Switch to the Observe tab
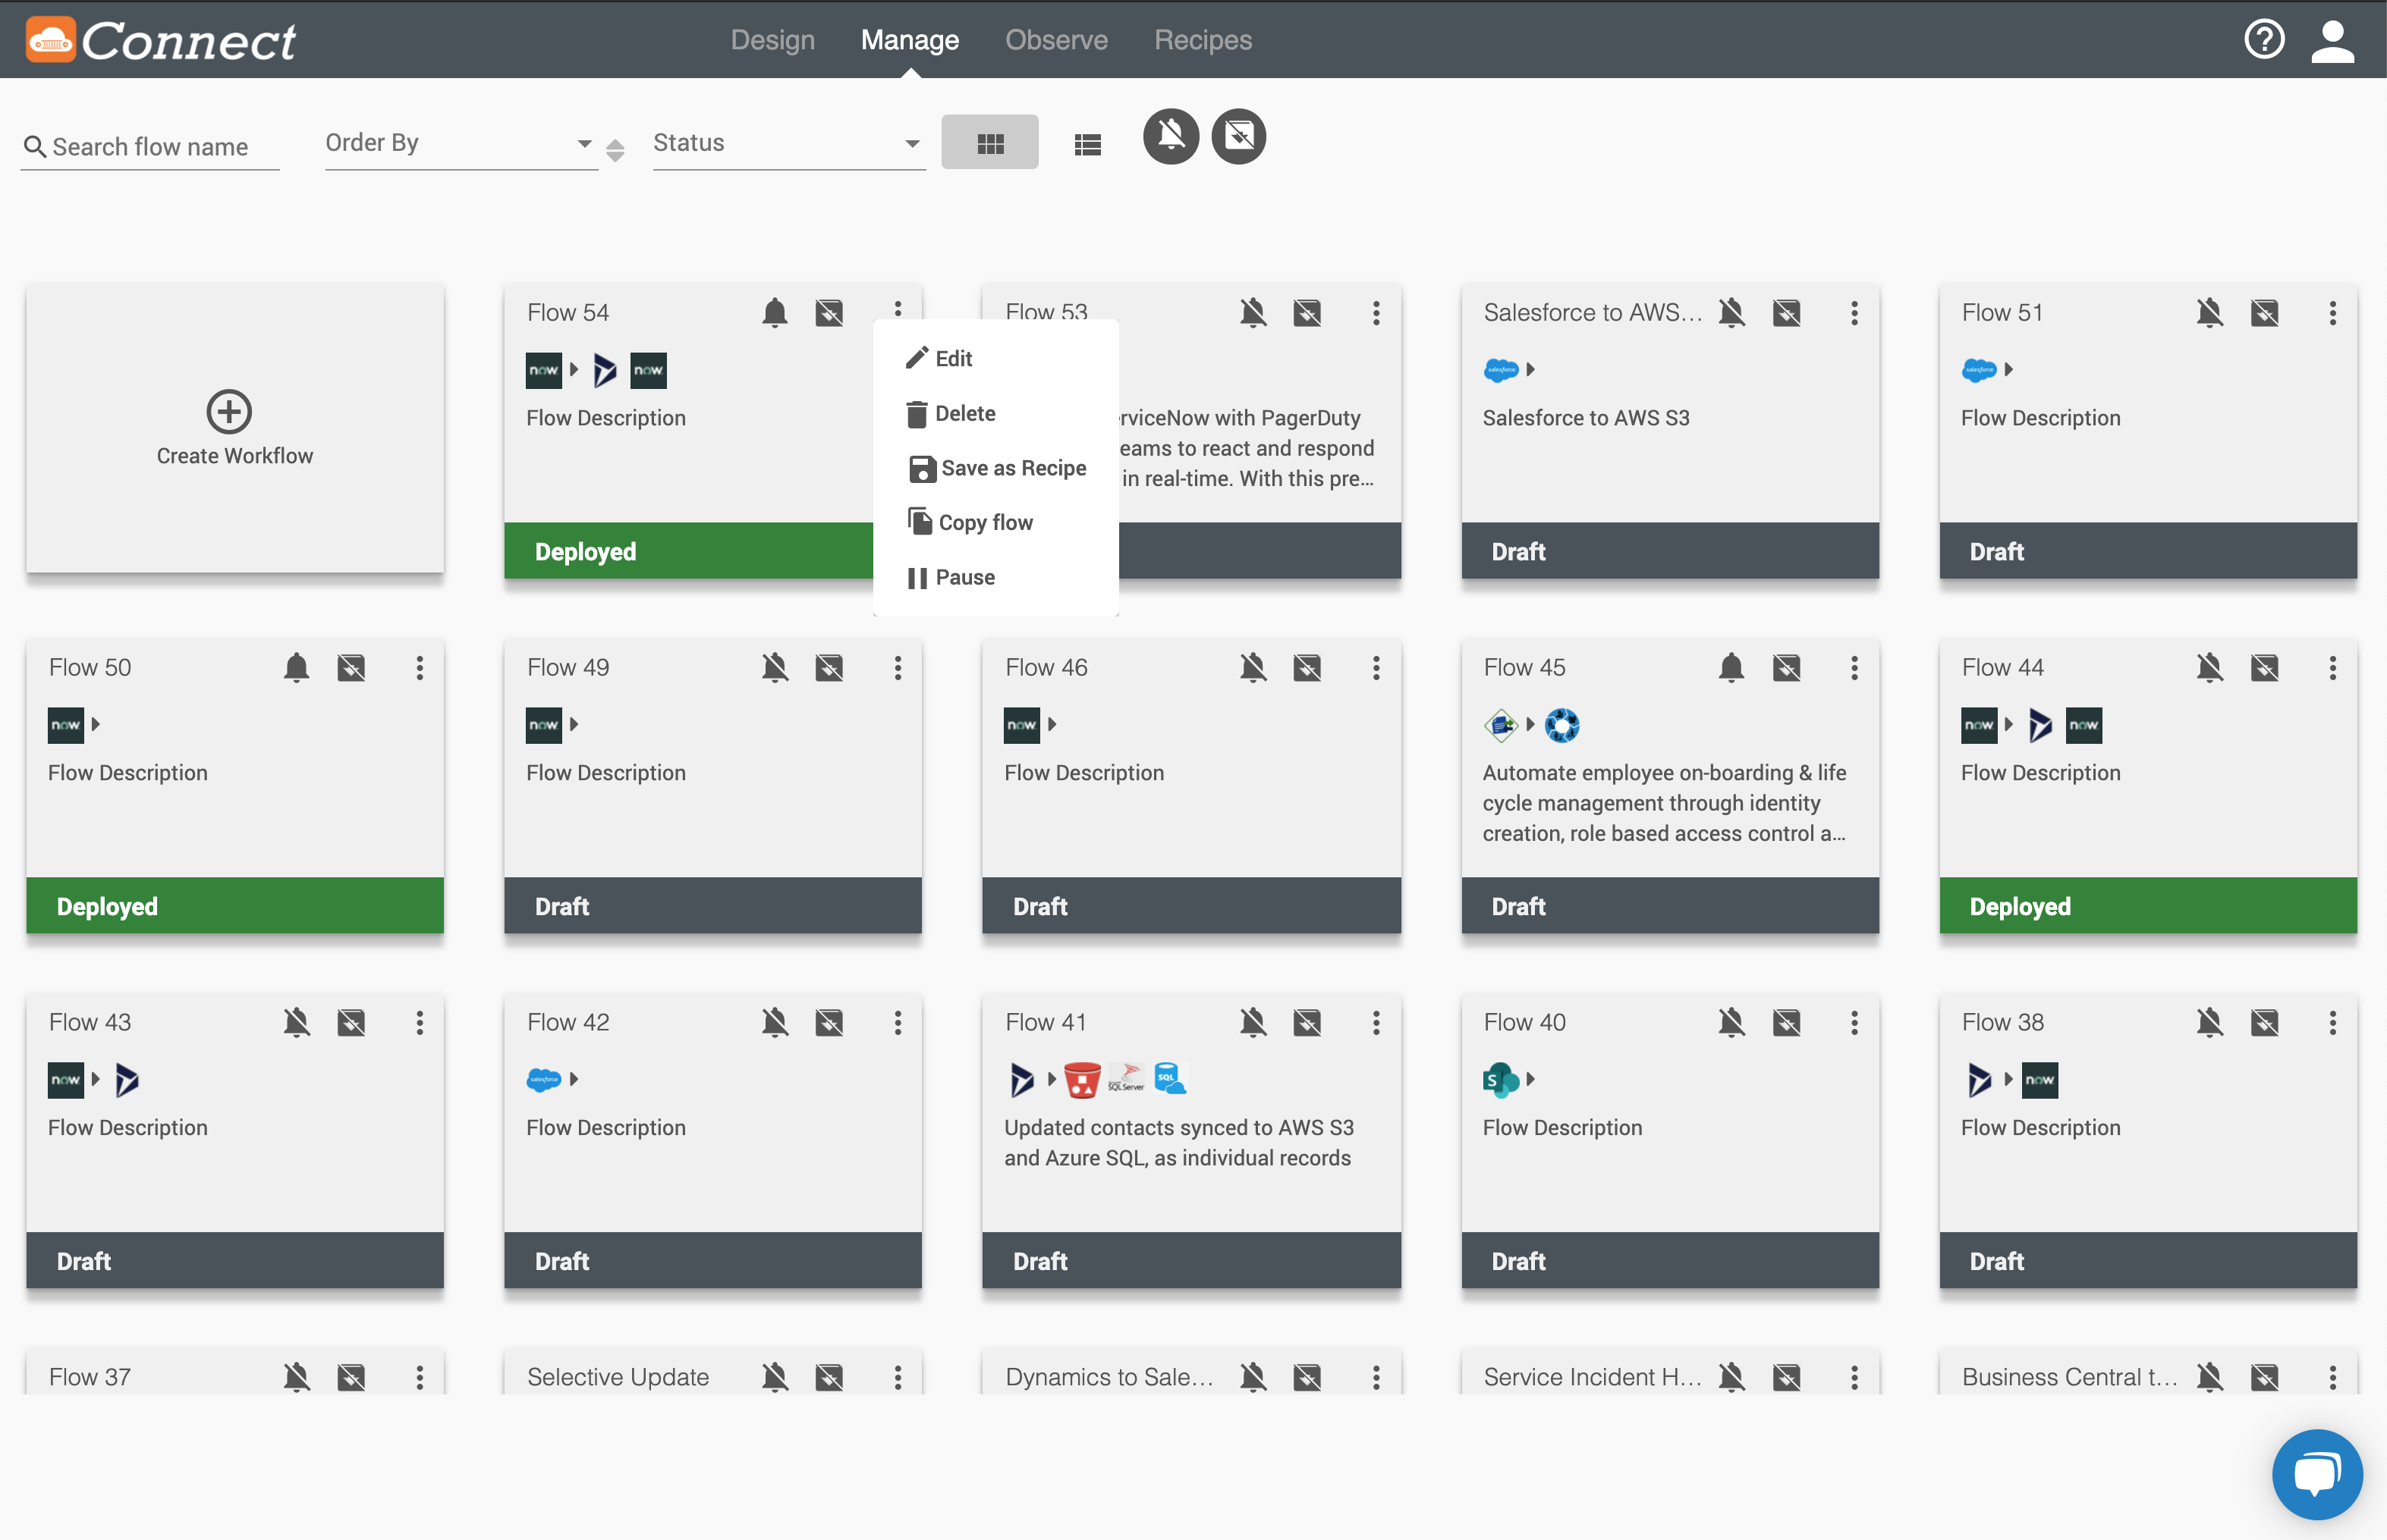Screen dimensions: 2387x1540 1056,40
